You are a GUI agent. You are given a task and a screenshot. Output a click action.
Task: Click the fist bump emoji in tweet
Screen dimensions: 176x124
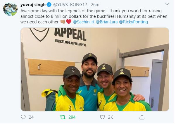pyautogui.click(x=63, y=22)
